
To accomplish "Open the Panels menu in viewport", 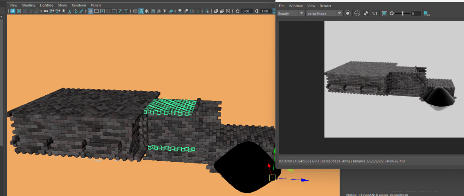I will [96, 5].
